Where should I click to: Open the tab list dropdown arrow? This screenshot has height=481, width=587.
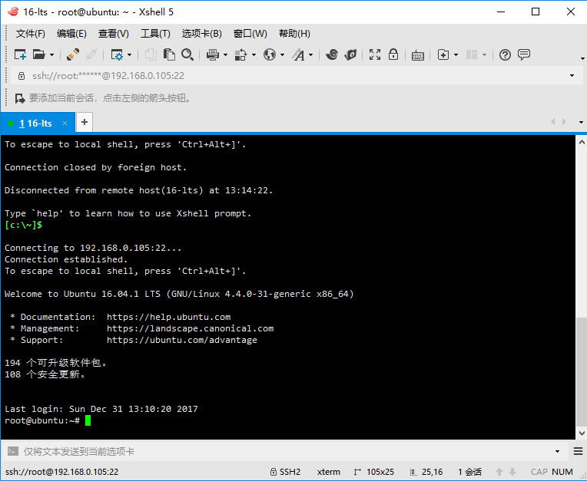tap(581, 122)
